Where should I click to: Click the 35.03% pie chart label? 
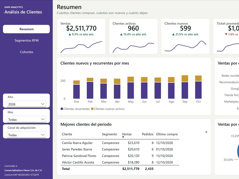pyautogui.click(x=228, y=160)
